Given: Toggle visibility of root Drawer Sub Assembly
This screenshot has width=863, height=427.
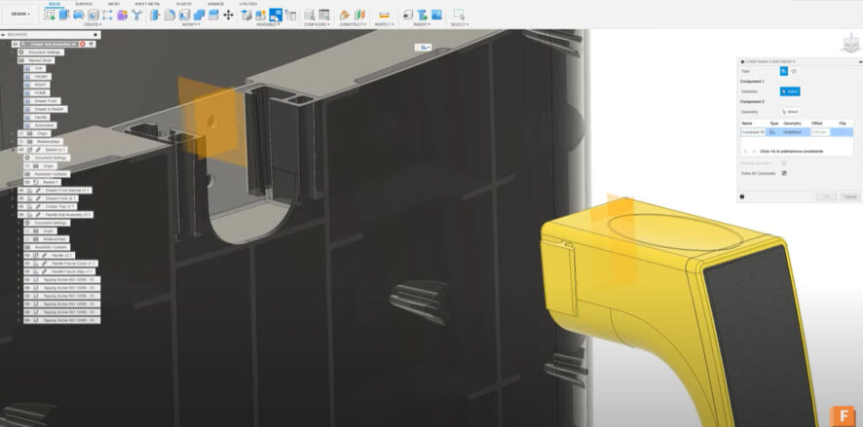Looking at the screenshot, I should [x=16, y=44].
